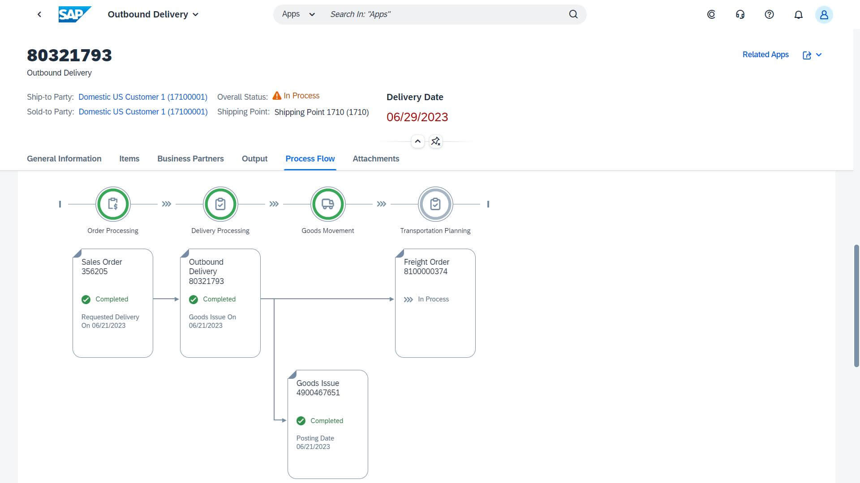This screenshot has width=860, height=483.
Task: Toggle the pin header control
Action: pyautogui.click(x=435, y=141)
